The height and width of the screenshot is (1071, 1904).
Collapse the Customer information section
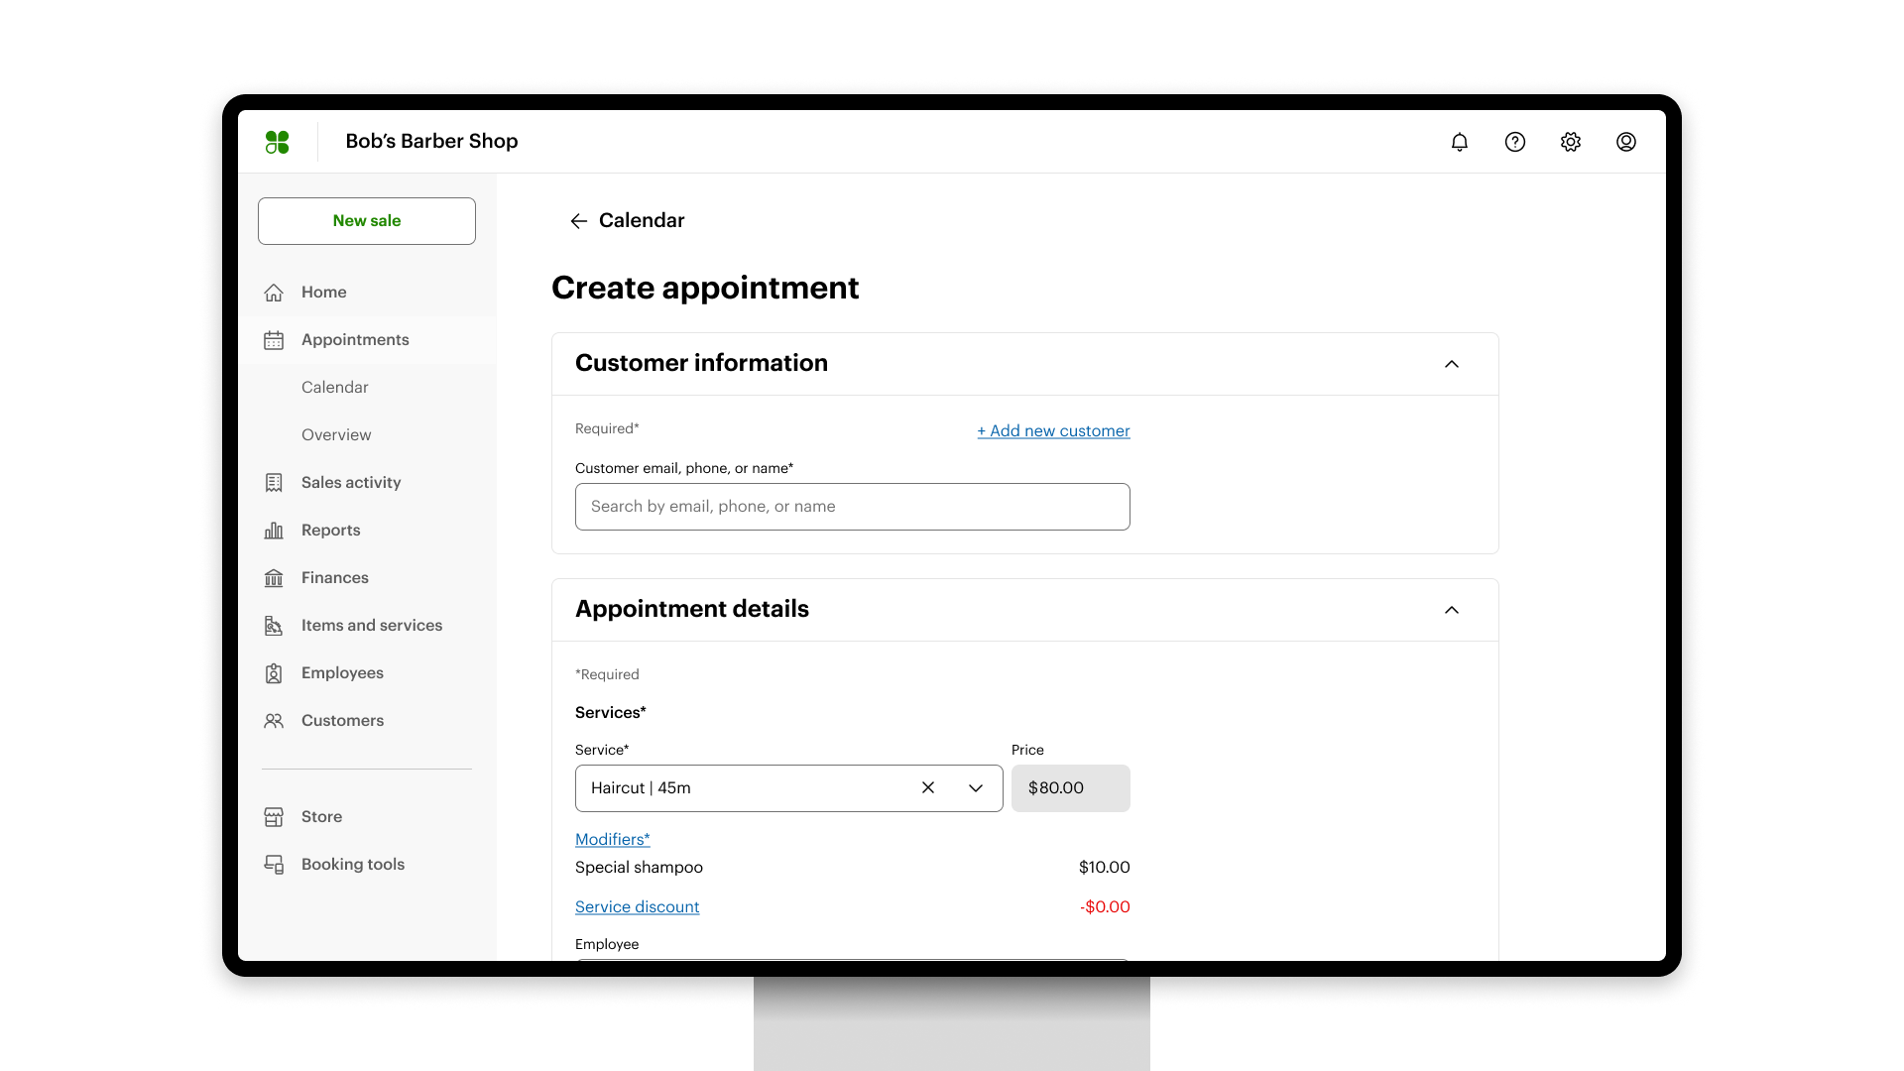click(1451, 364)
